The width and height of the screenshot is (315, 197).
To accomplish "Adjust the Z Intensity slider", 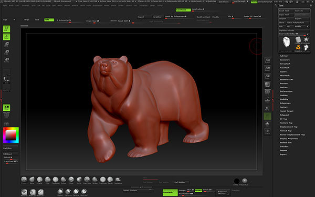I will (x=70, y=20).
